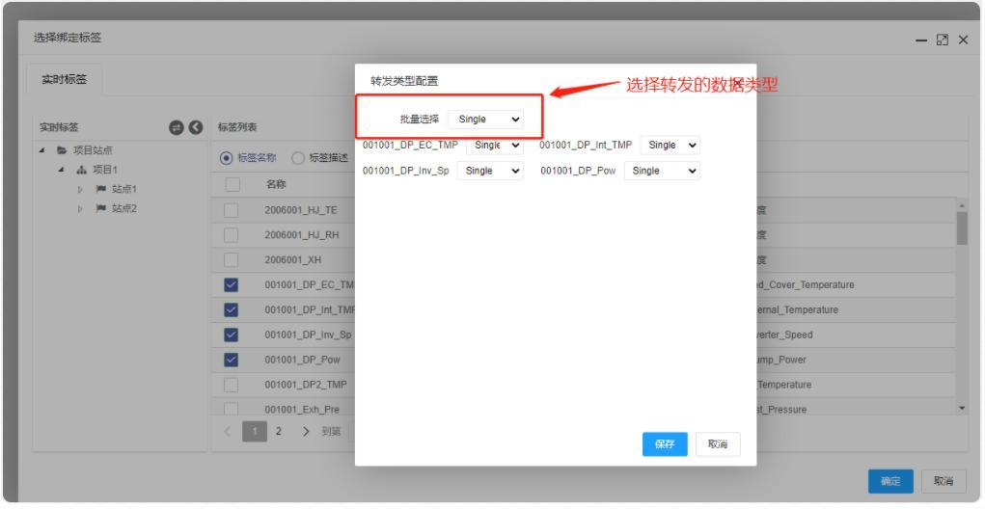Select the 标签名称 radio button
The width and height of the screenshot is (985, 509).
point(226,158)
